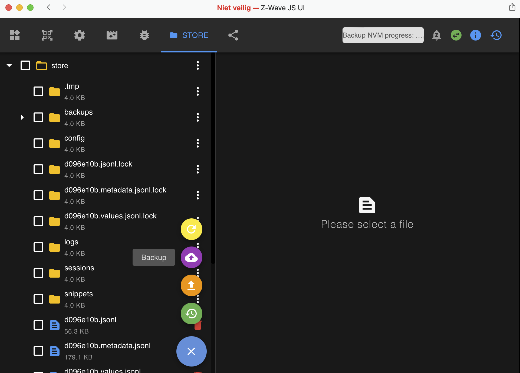Open the history clock icon in toolbar
Screen dimensions: 520x373
[496, 35]
